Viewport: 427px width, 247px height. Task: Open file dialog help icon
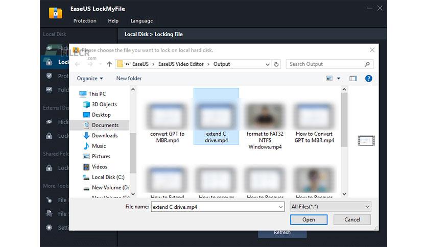tap(368, 79)
